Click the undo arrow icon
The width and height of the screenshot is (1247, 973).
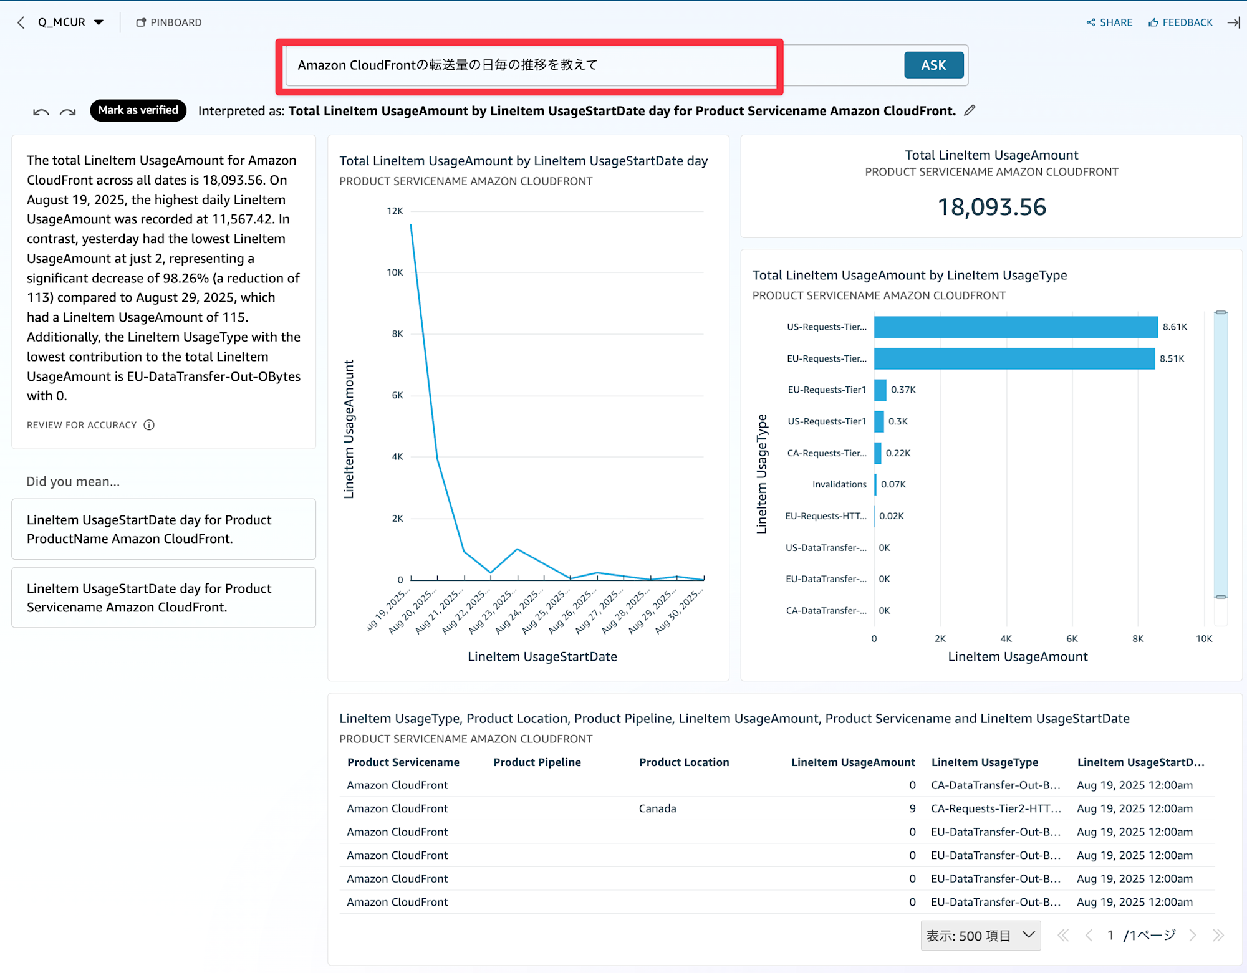41,112
